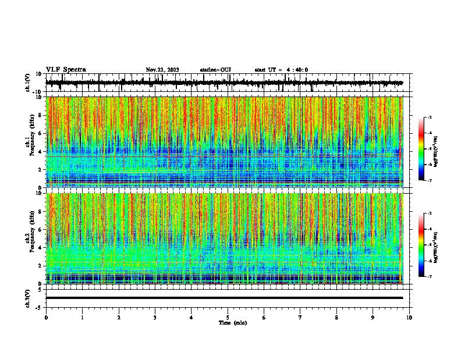Click the "4" kHz tick on ch.2 frequency axis
Screen dimensions: 461x356
tap(40, 248)
